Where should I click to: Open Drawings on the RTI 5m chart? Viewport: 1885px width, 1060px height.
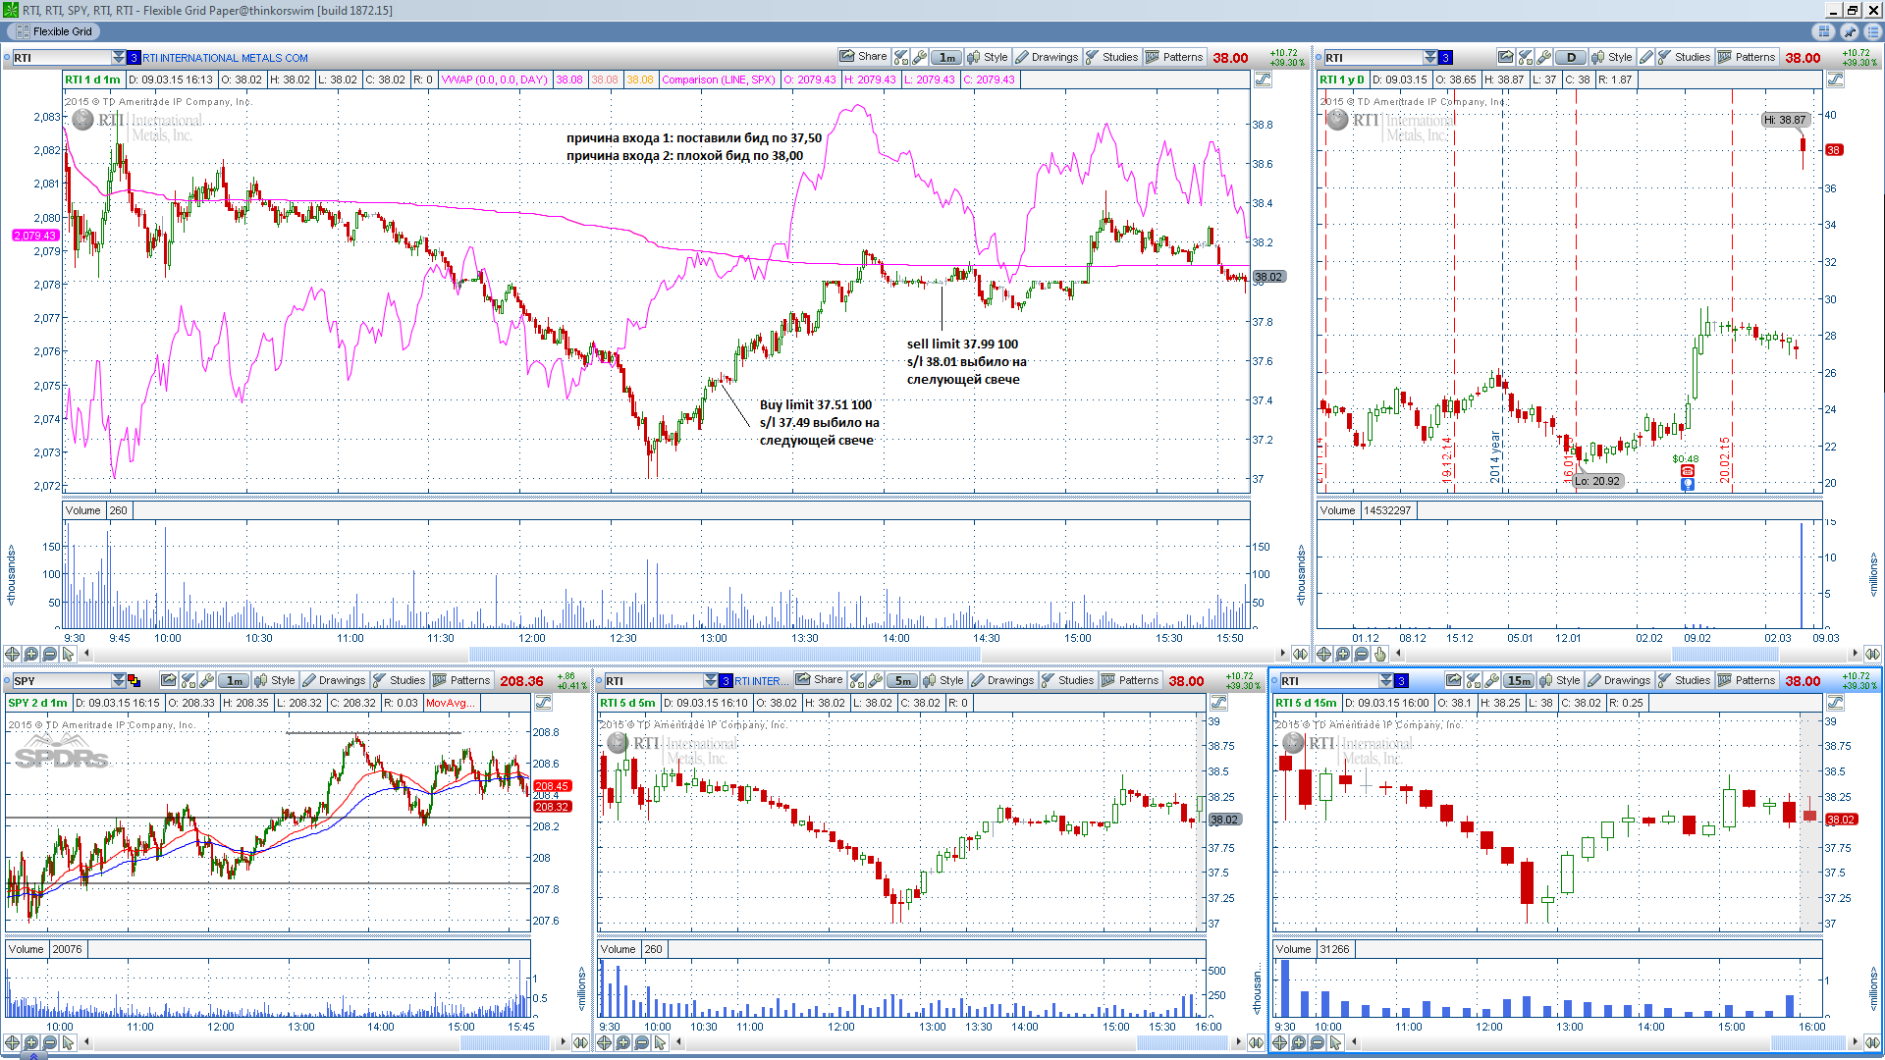pyautogui.click(x=1002, y=680)
